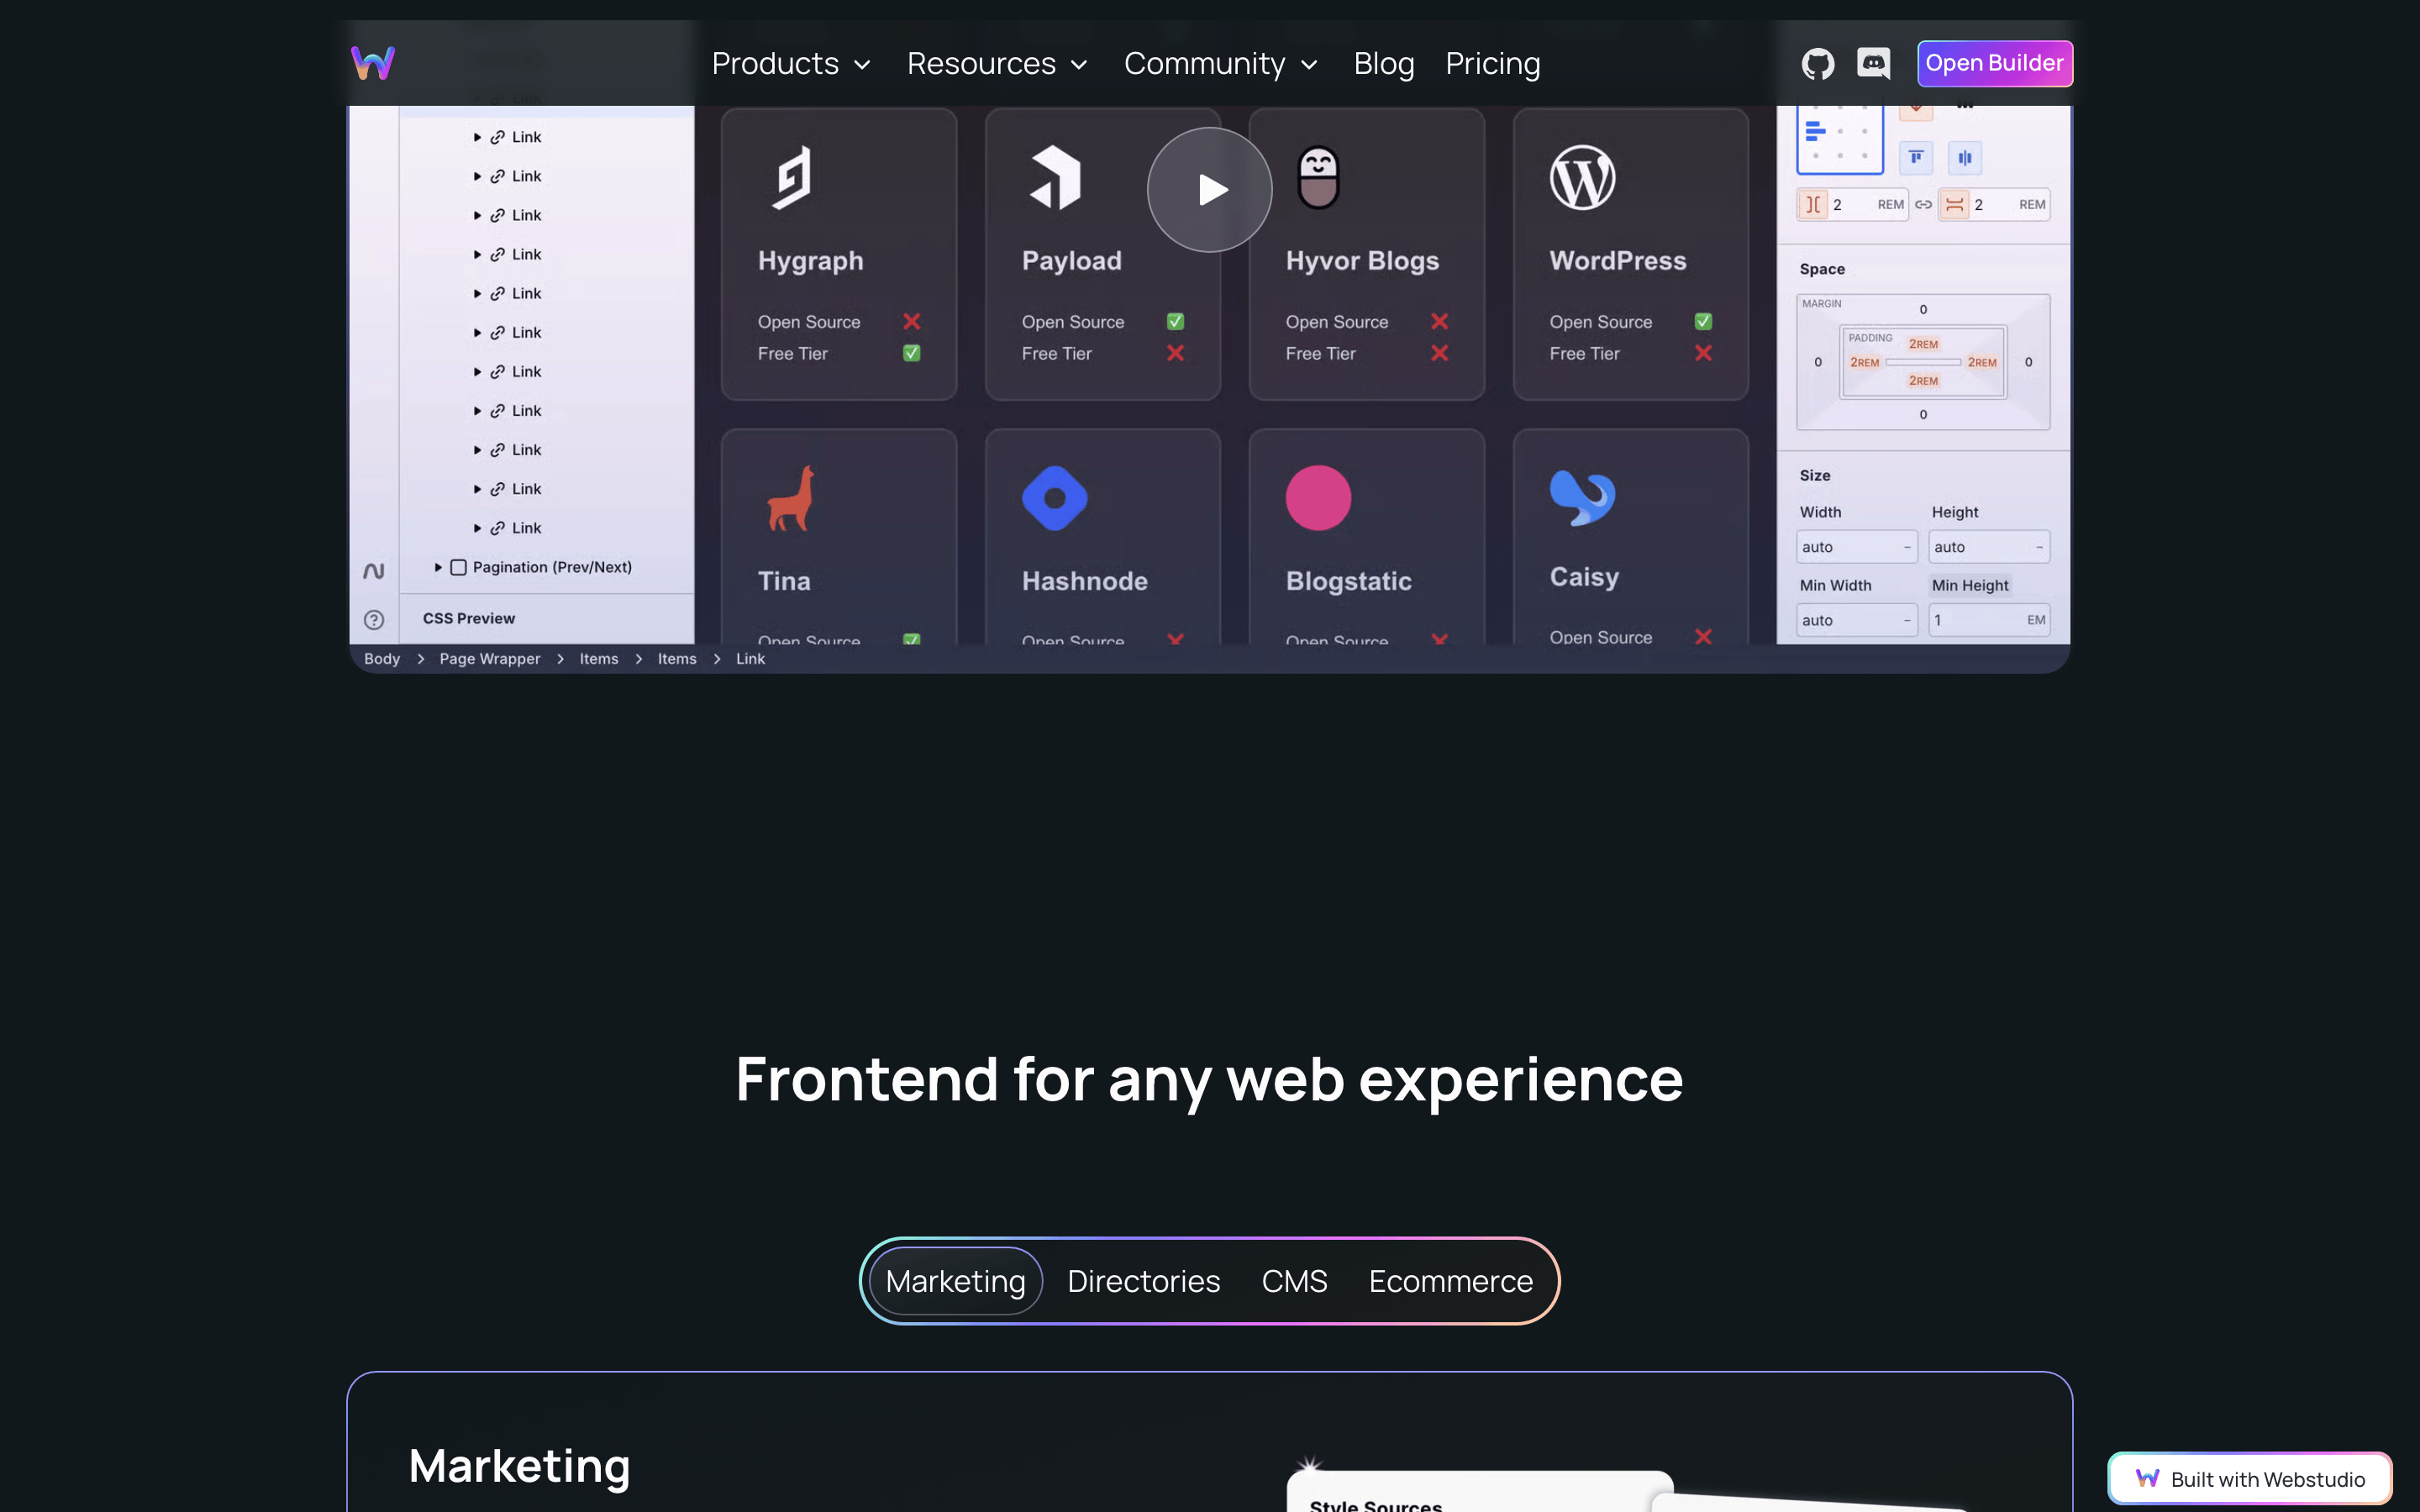Viewport: 2420px width, 1512px height.
Task: Open the Resources dropdown menu
Action: pos(997,64)
